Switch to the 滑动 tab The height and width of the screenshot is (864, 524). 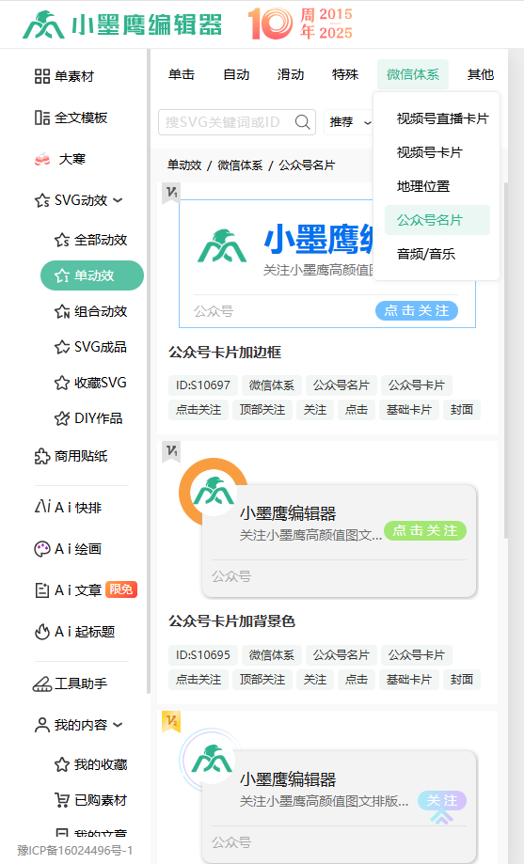tap(291, 74)
